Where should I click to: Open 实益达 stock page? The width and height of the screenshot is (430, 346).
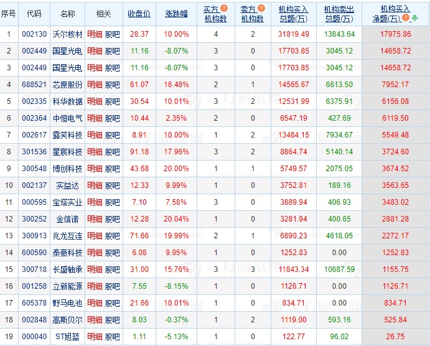(x=67, y=185)
